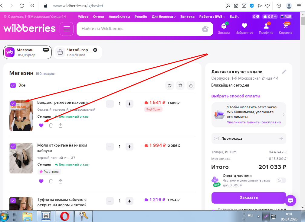
Task: Delete all selected items with trash icon
Action: pos(180,85)
